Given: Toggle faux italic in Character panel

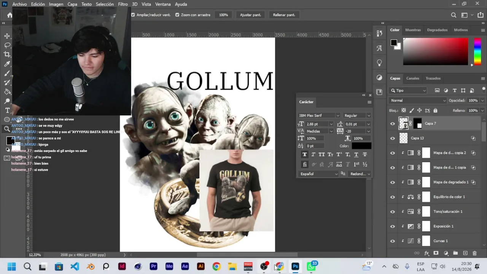Looking at the screenshot, I should (313, 155).
